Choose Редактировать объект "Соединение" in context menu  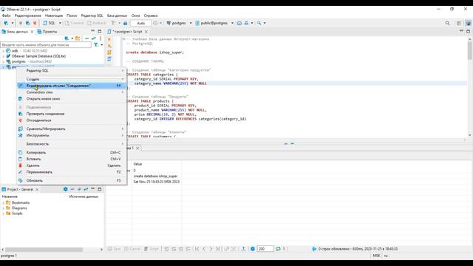coord(72,86)
